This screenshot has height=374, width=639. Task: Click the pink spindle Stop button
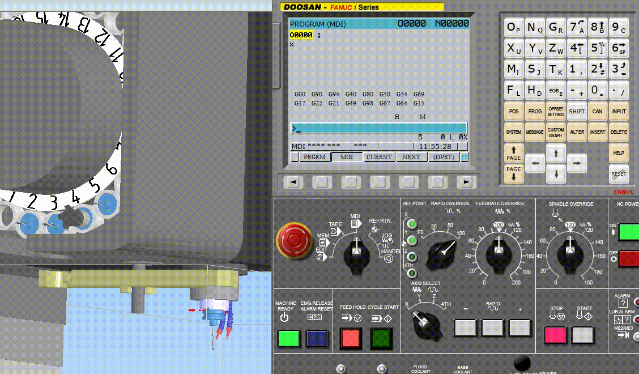click(x=555, y=335)
